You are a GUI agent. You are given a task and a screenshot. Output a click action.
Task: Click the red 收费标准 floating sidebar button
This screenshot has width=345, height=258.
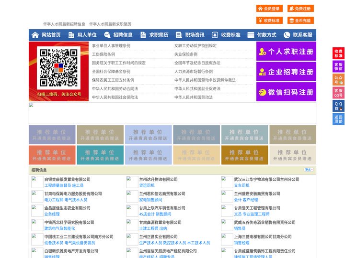pos(338,54)
